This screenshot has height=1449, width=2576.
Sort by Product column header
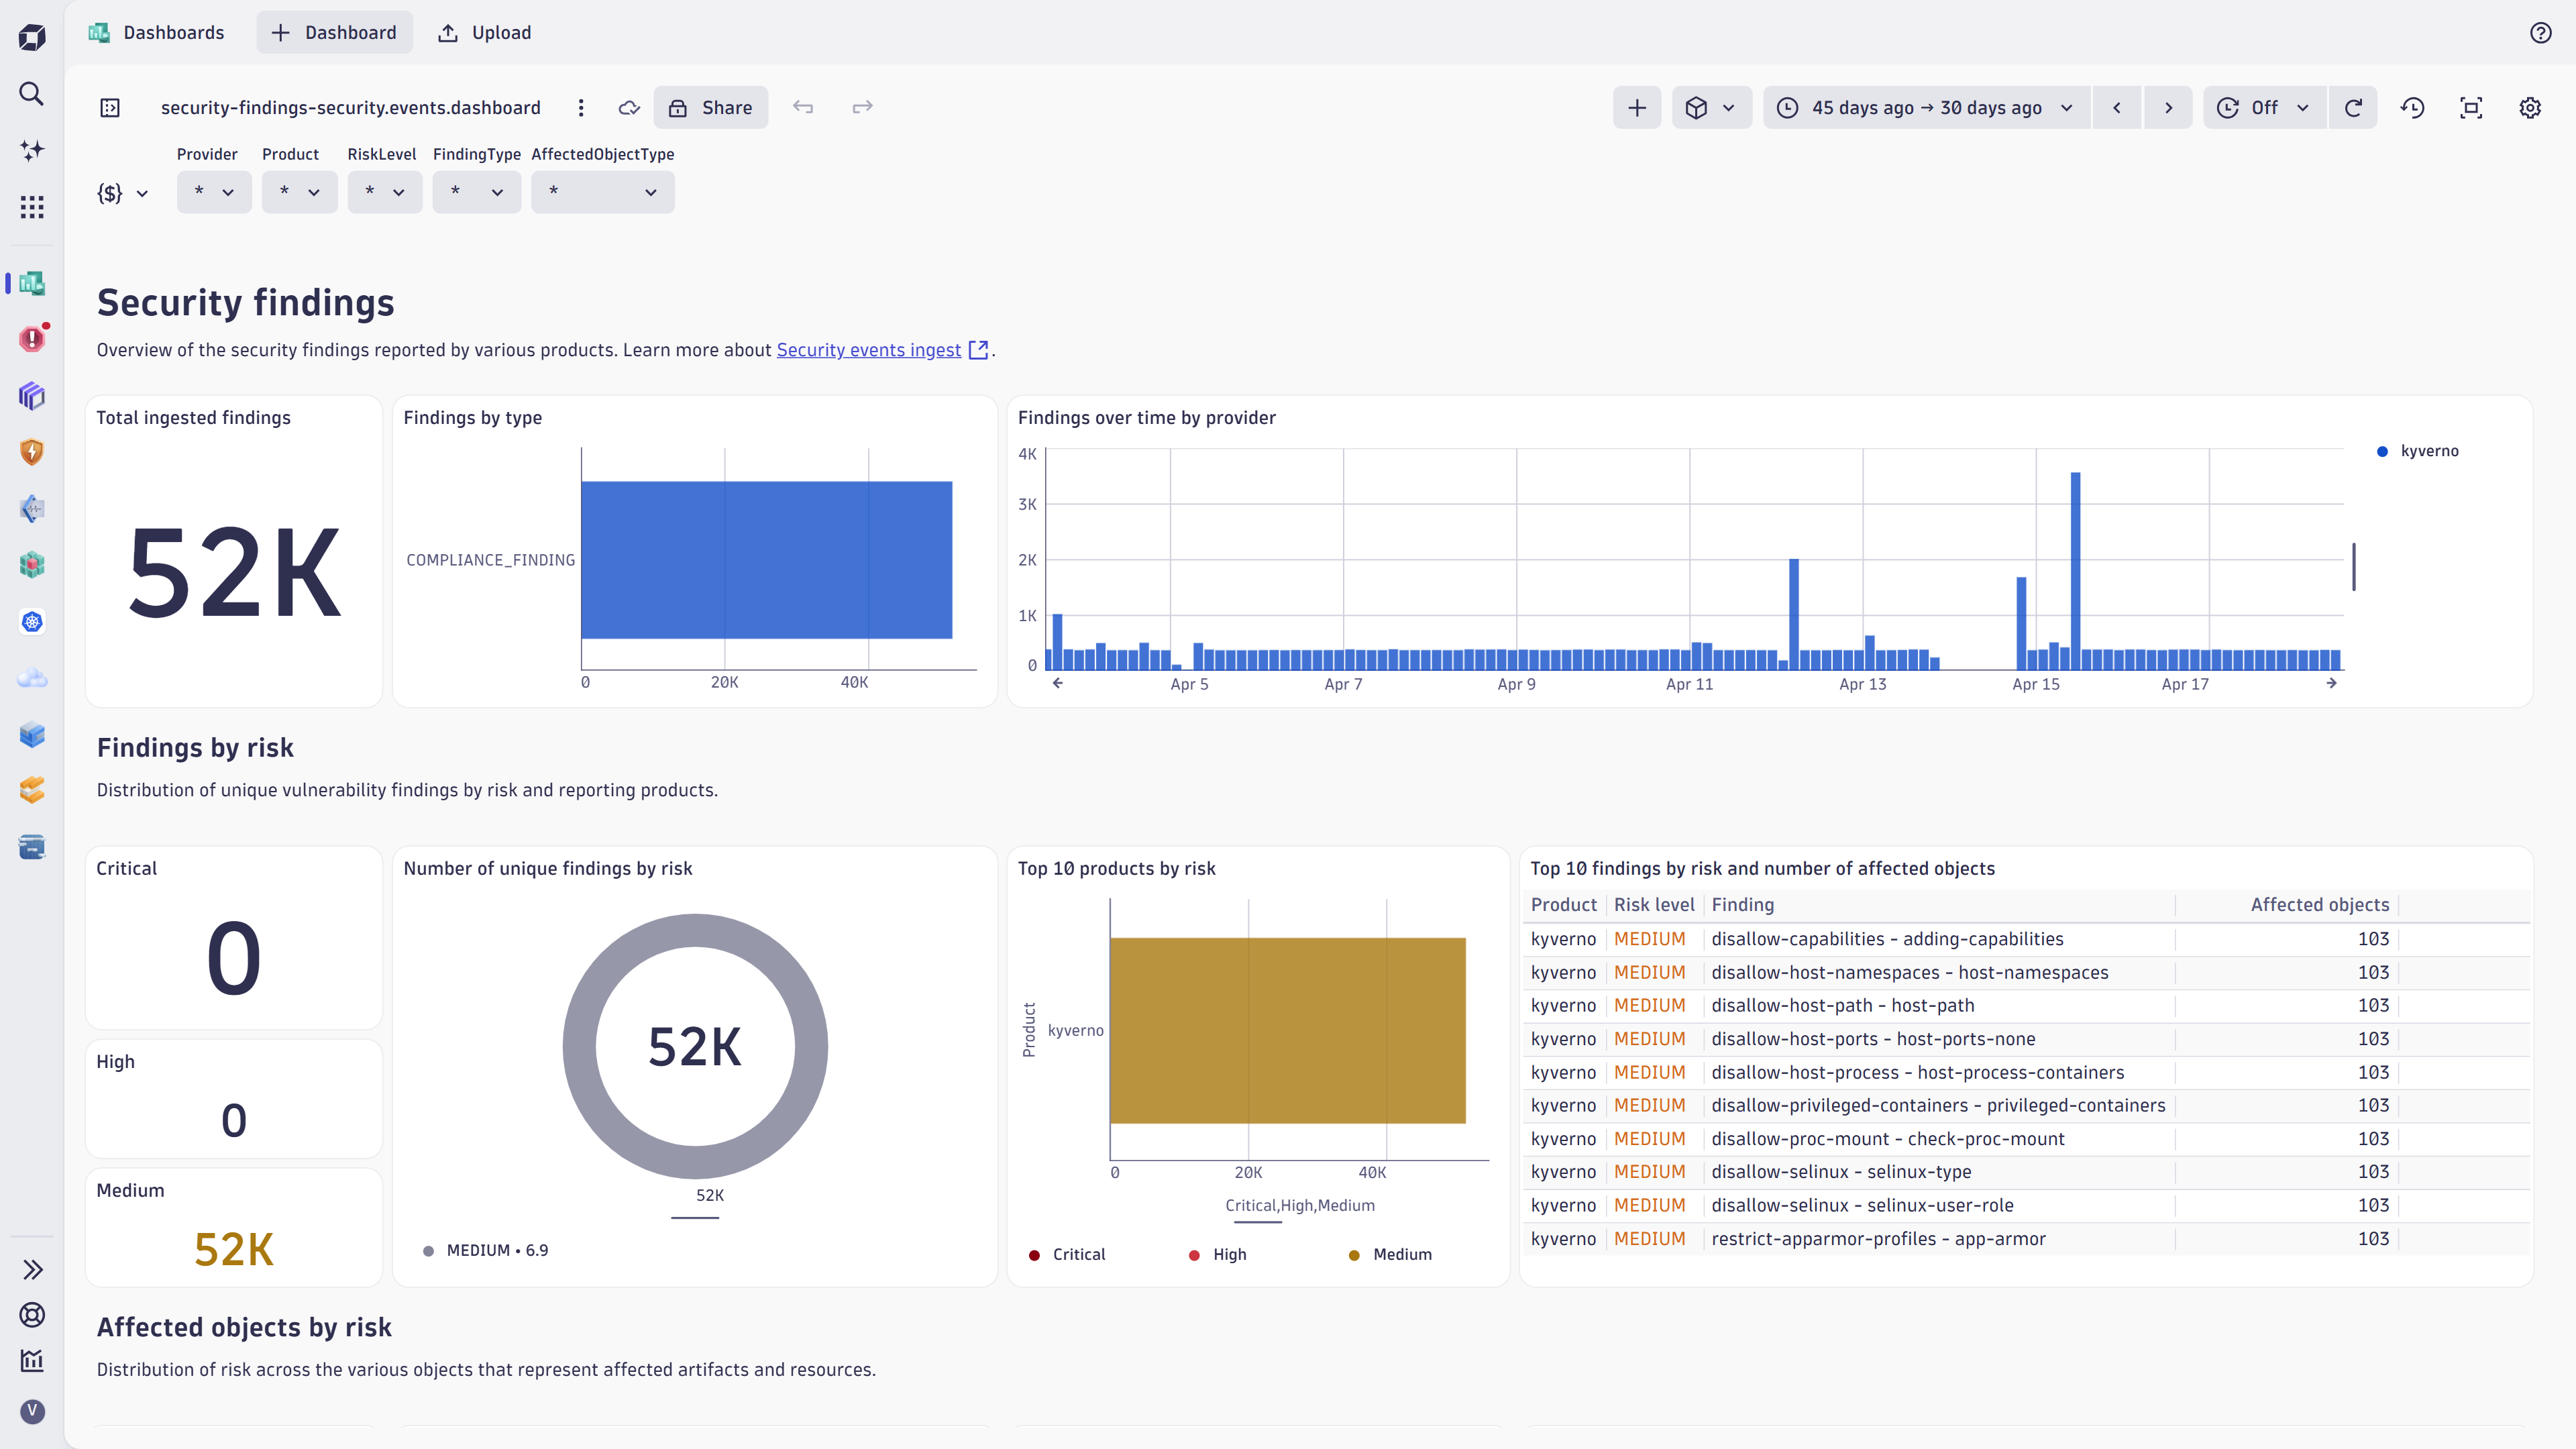click(1564, 905)
